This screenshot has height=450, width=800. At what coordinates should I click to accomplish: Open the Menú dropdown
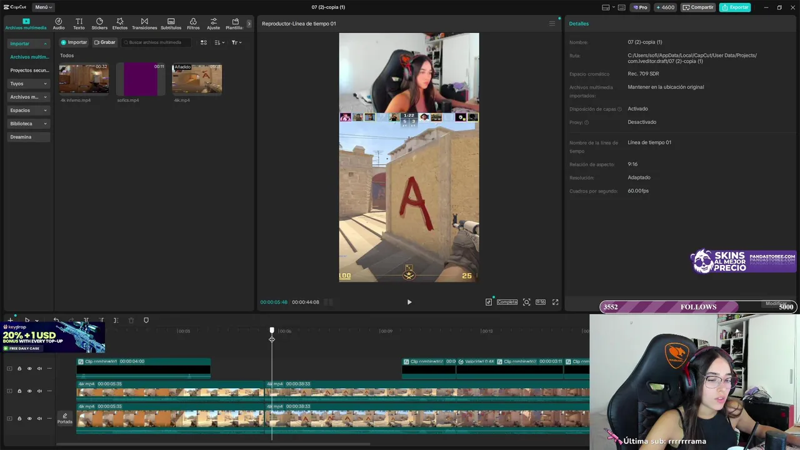(x=43, y=7)
